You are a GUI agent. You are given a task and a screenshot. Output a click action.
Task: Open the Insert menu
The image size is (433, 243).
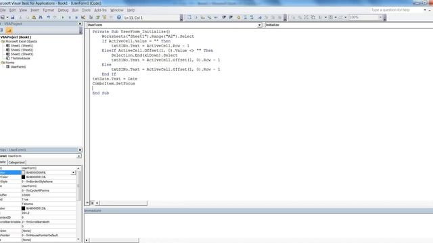[35, 10]
